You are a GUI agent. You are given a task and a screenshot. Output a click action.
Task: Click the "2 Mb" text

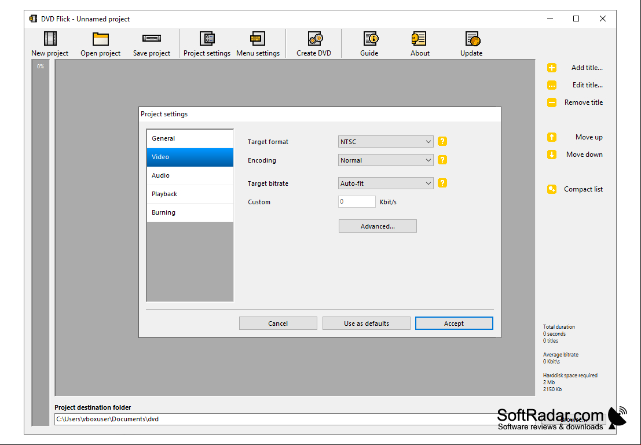coord(548,383)
